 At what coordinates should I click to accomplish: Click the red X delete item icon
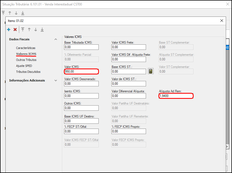pyautogui.click(x=15, y=30)
